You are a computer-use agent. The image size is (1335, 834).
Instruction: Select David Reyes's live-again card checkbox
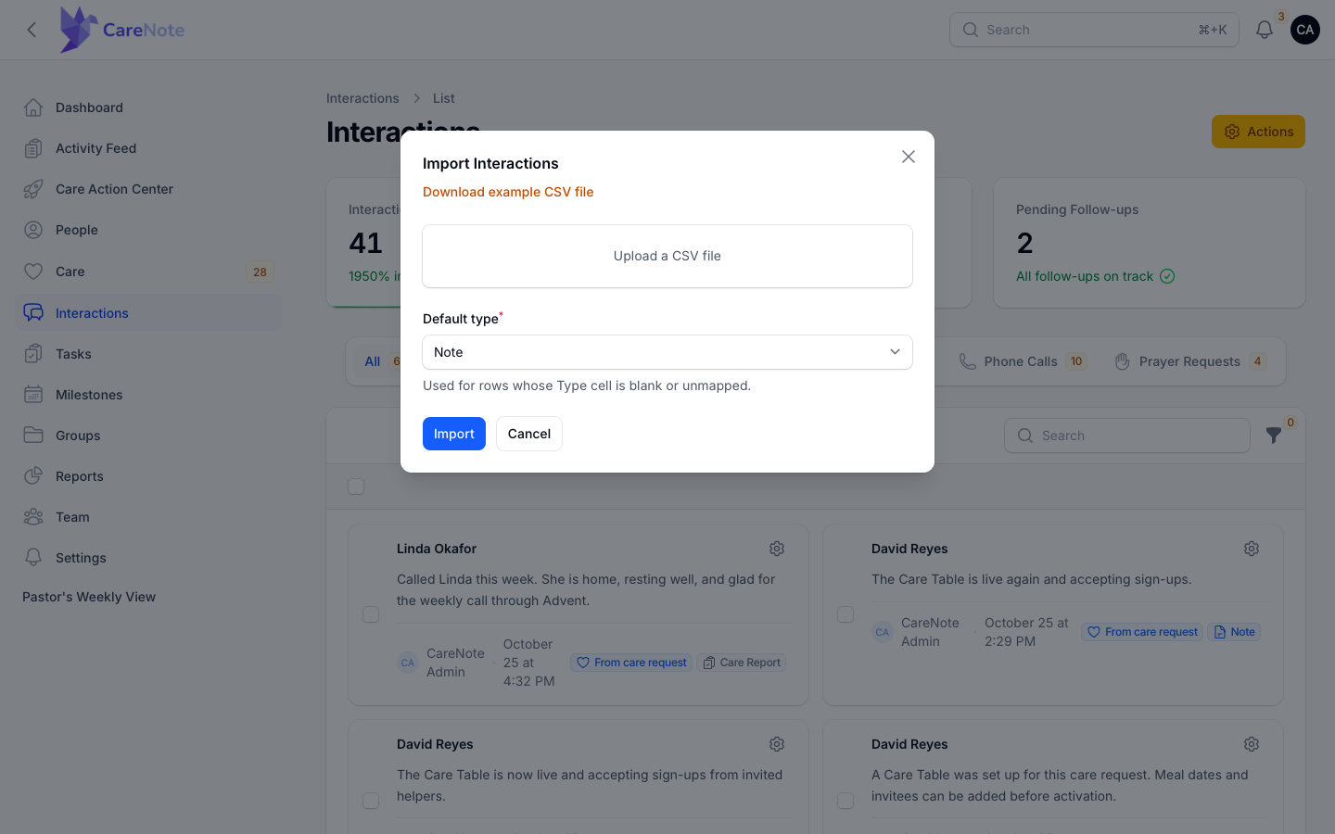point(845,614)
